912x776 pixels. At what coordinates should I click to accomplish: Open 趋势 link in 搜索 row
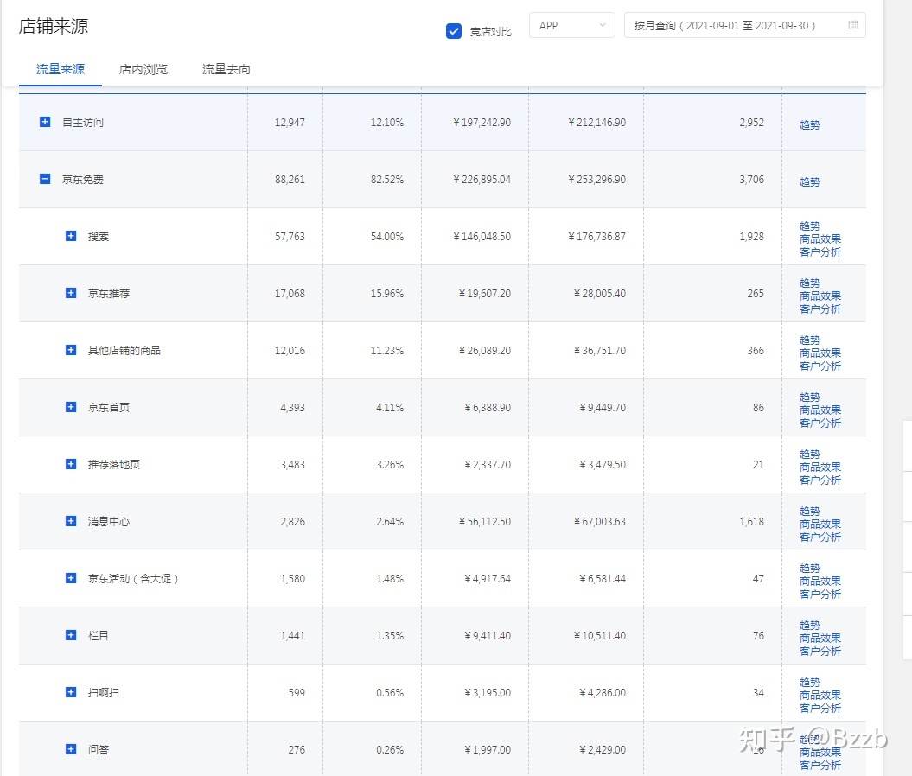[810, 226]
